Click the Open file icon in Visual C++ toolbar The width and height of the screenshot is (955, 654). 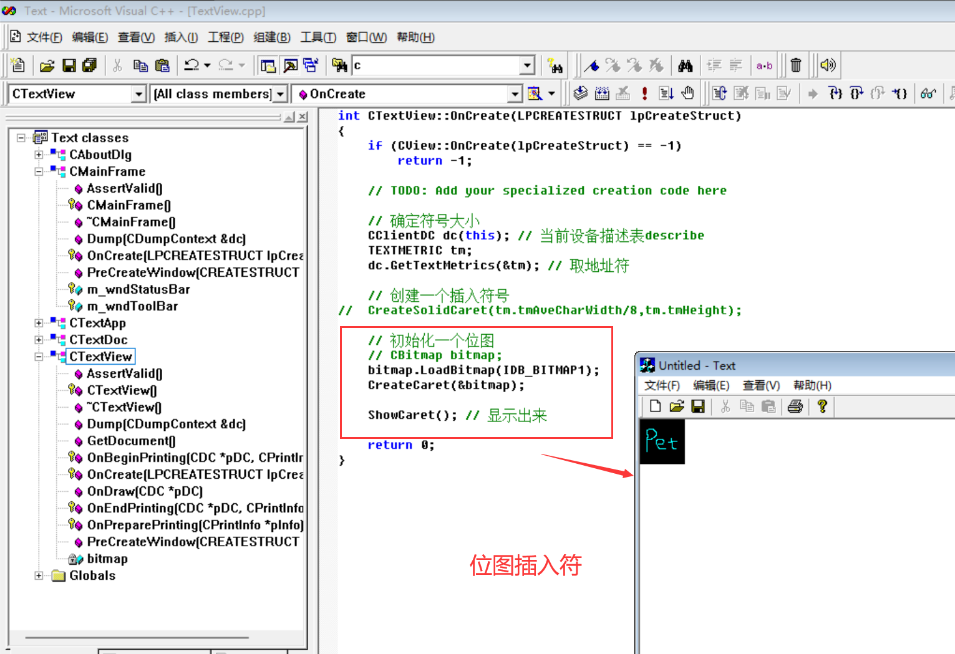click(x=47, y=65)
